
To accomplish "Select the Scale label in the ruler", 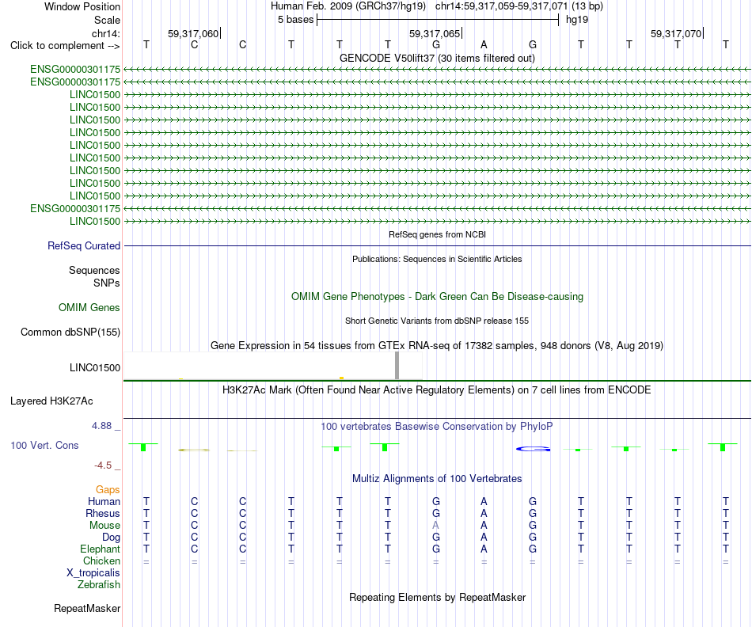I will click(107, 20).
